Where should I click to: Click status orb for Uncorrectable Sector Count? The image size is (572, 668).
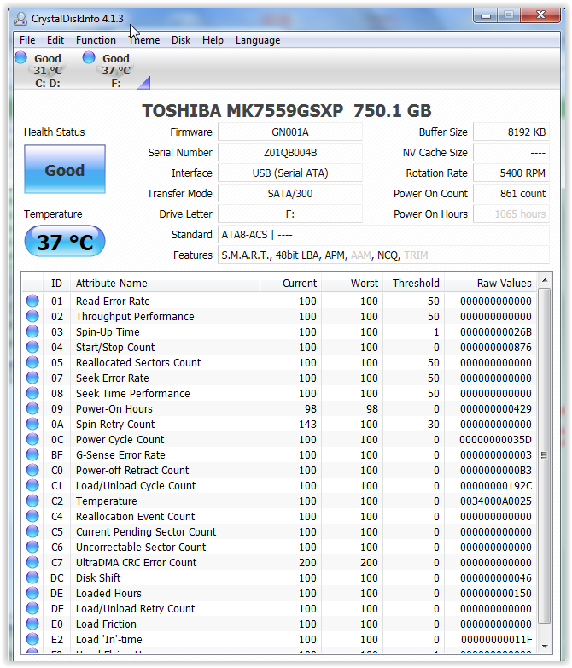tap(32, 547)
